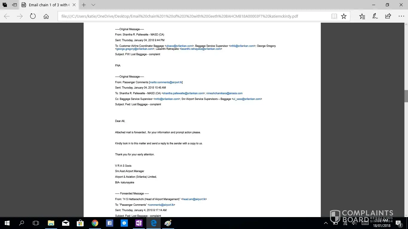This screenshot has height=229, width=408.
Task: Go to the home page
Action: click(x=46, y=16)
